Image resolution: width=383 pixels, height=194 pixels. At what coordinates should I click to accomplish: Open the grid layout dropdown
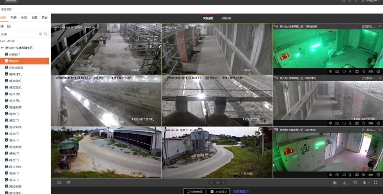click(x=366, y=183)
